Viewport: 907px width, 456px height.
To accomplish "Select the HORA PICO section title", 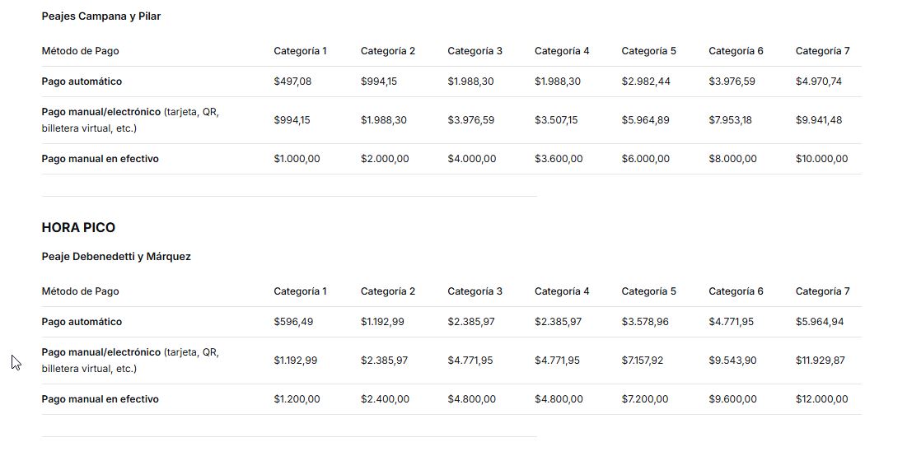I will point(78,228).
